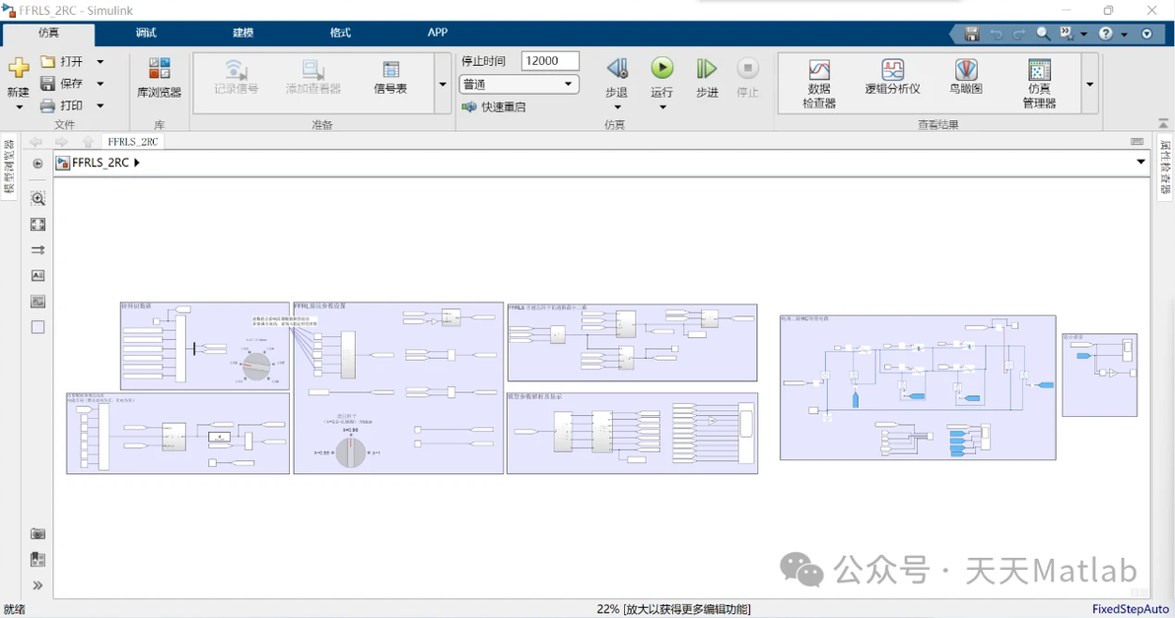The height and width of the screenshot is (618, 1175).
Task: Launch the Logic Analyzer (逻辑分析仪)
Action: [x=892, y=77]
